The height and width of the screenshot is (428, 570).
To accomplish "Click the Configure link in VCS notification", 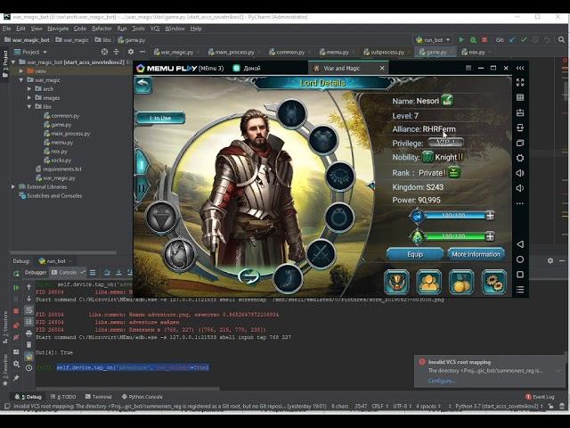I will [x=441, y=381].
